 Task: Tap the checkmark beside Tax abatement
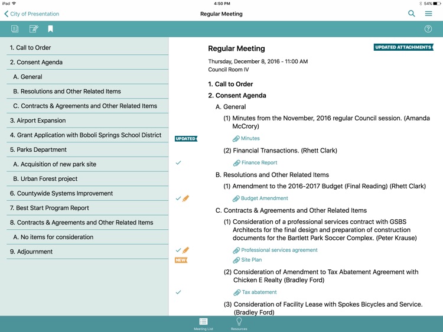178,292
